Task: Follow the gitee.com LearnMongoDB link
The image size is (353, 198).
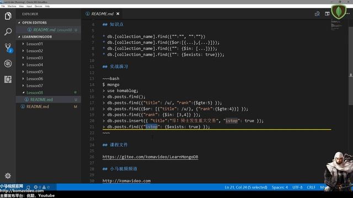Action: 150,157
